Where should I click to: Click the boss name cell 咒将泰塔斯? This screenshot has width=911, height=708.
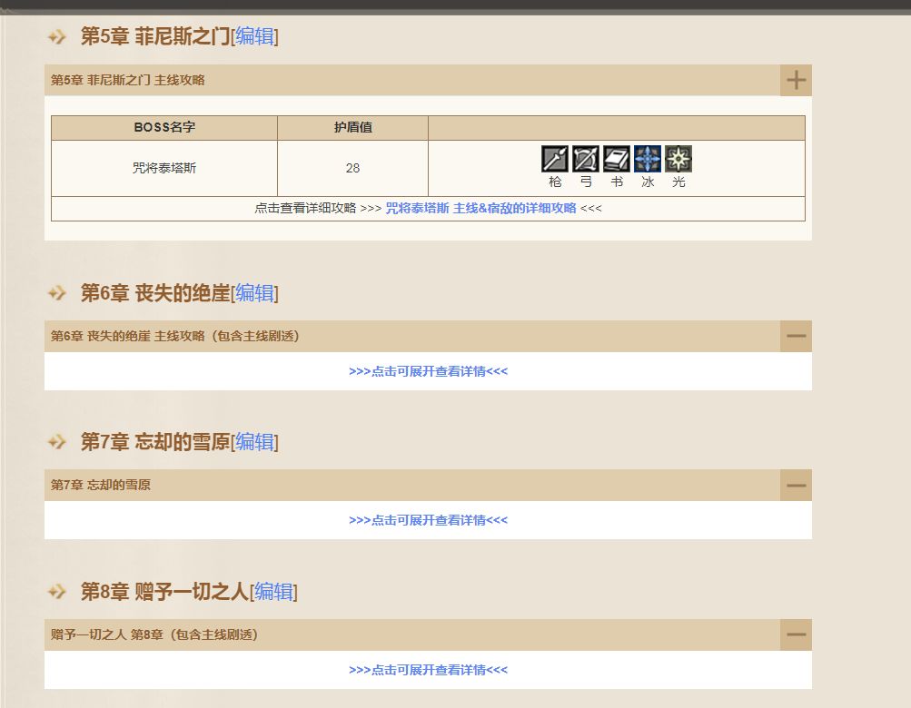[x=164, y=168]
